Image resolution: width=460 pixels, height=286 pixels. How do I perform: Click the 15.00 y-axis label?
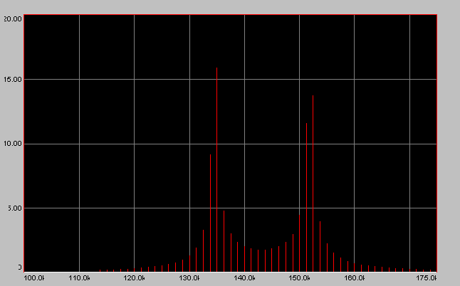point(12,80)
